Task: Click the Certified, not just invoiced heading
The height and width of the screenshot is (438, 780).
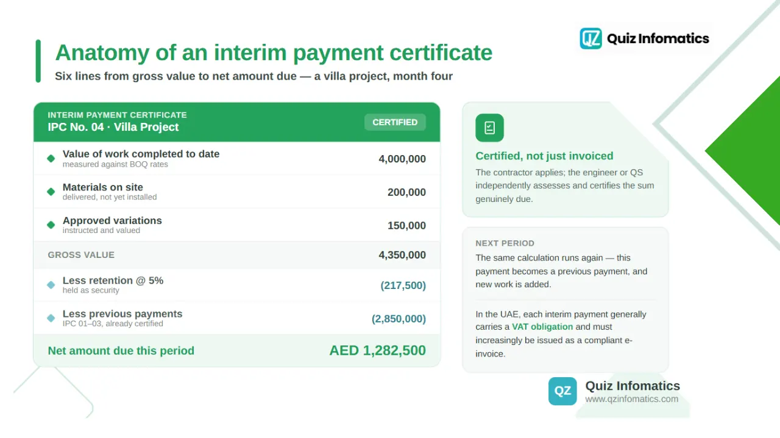Action: [x=544, y=156]
